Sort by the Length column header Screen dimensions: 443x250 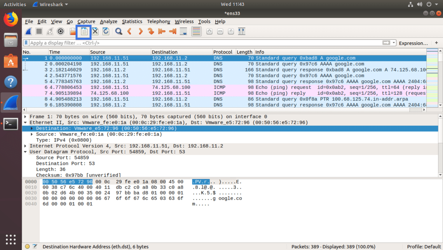(x=245, y=52)
